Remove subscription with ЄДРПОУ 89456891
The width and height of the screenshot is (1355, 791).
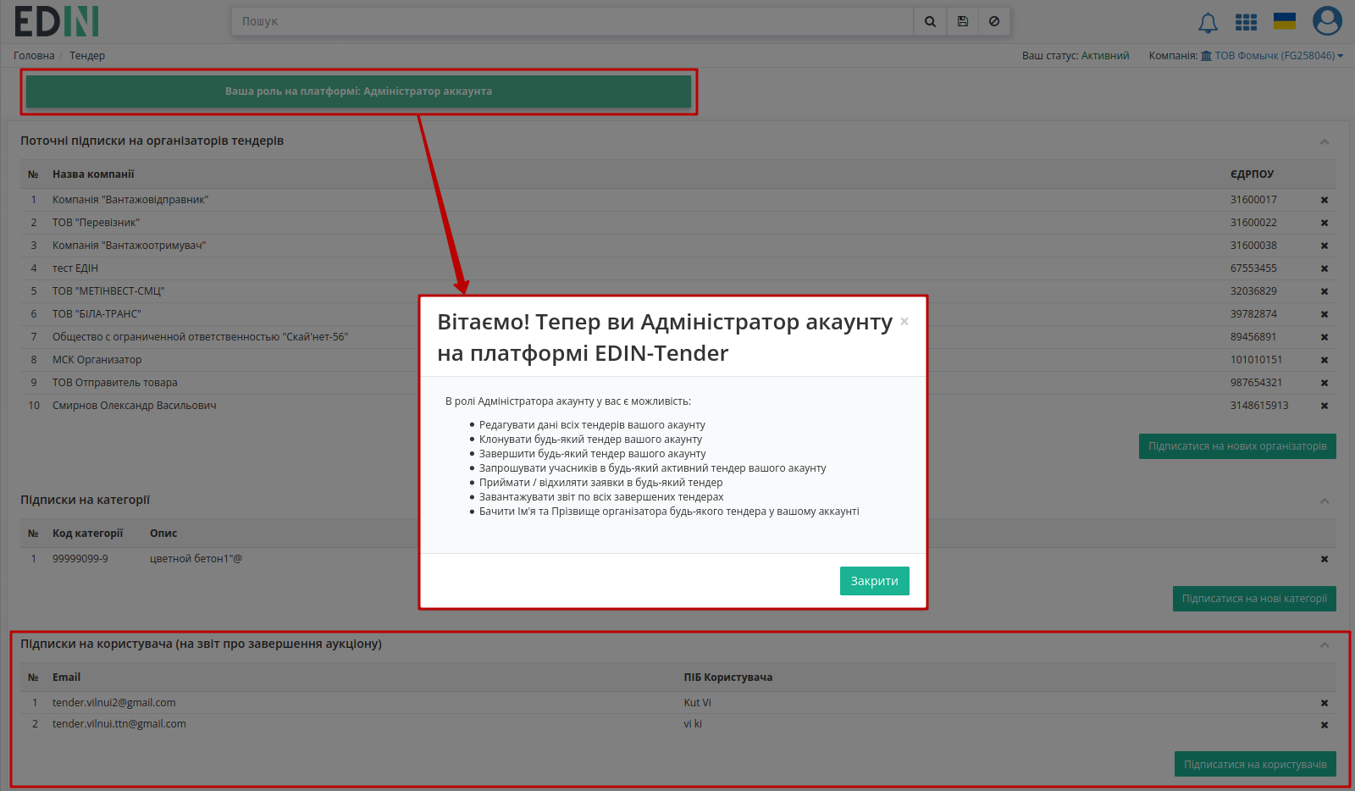click(1325, 338)
